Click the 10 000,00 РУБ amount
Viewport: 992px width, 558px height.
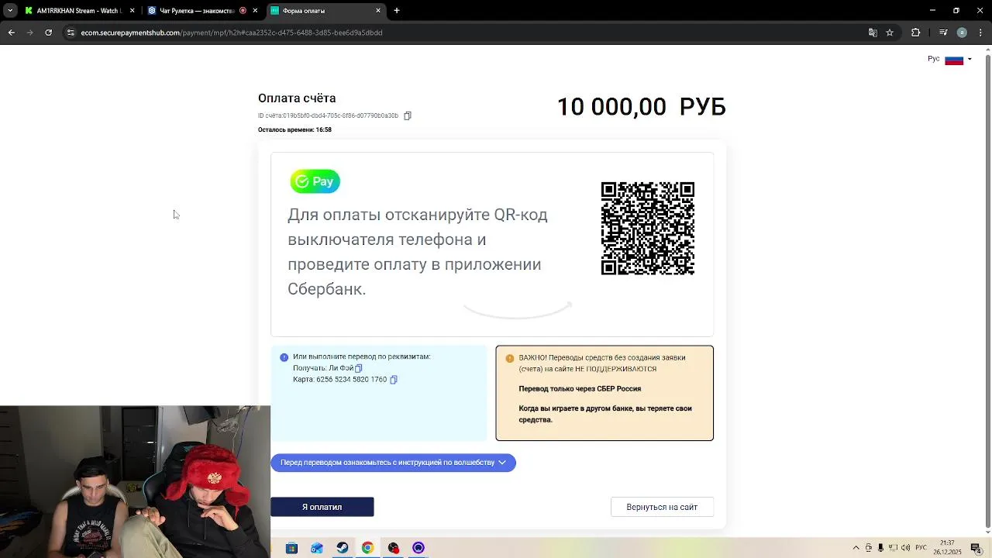click(641, 107)
